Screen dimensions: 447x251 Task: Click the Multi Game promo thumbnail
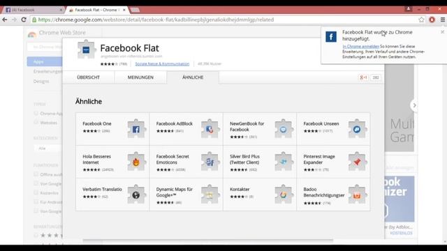pos(400,107)
